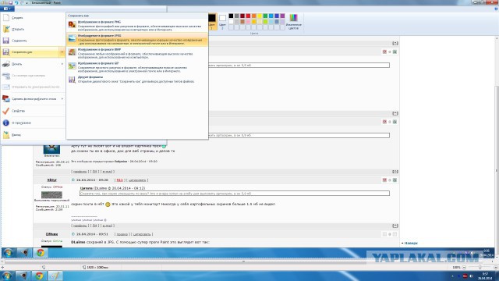Click the horizontal scrollbar under the canvas
Screen dimensions: 499x281
(x=243, y=261)
